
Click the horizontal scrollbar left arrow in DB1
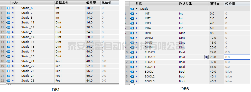click(x=8, y=84)
